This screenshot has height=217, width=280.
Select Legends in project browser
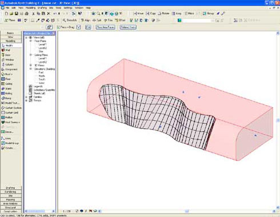(x=38, y=86)
